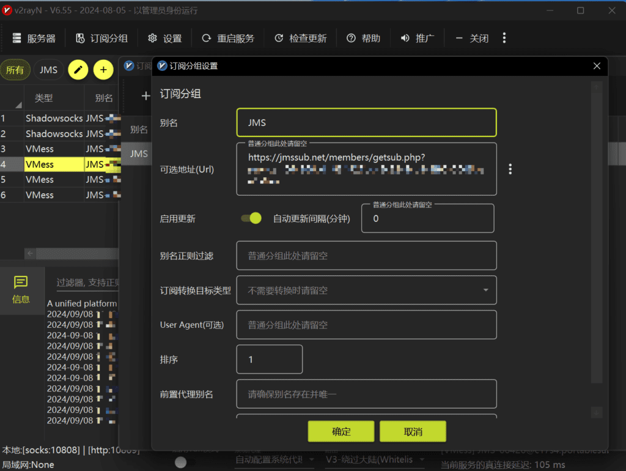This screenshot has height=471, width=626.
Task: Click the v2rayN app icon in the title bar
Action: [7, 10]
